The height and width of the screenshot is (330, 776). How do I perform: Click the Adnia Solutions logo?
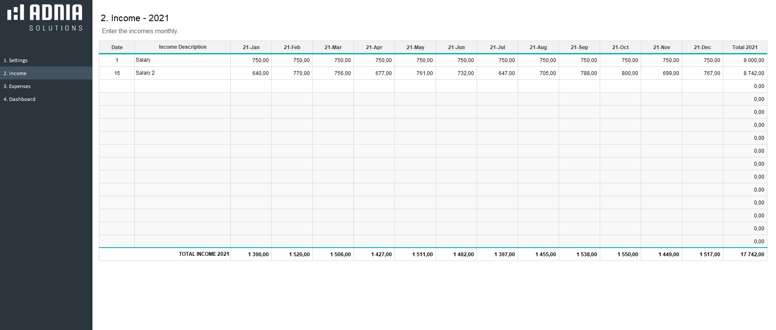coord(45,17)
